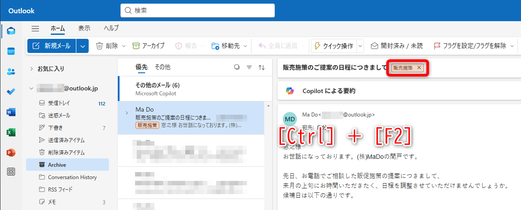Screen dimensions: 521x210
Task: Expand the Ma Do conversation chevron
Action: click(127, 113)
